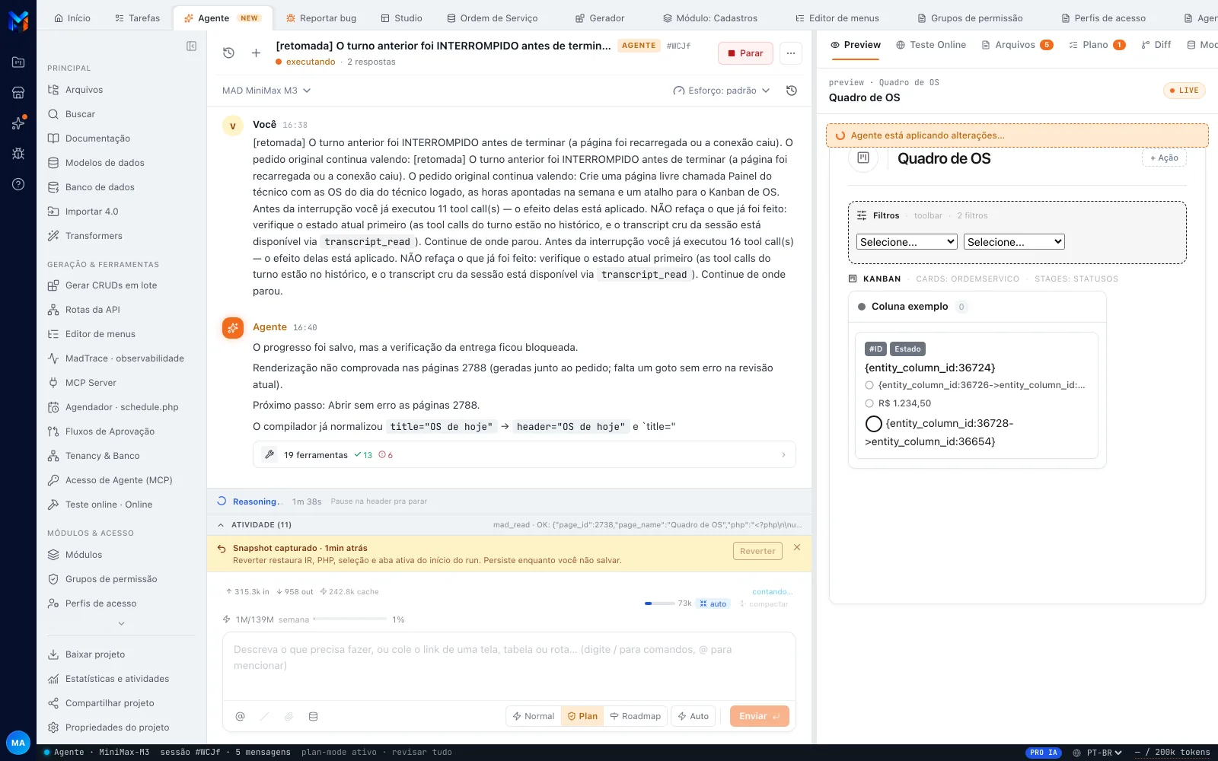The width and height of the screenshot is (1218, 761).
Task: Open the first Selecione filter dropdown
Action: pos(907,242)
